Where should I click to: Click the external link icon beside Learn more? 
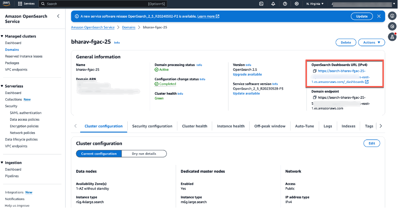point(217,16)
